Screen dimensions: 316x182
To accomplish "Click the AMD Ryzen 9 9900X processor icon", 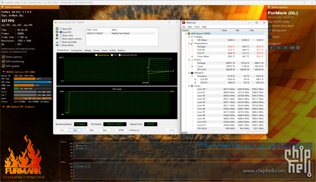I will pos(189,33).
